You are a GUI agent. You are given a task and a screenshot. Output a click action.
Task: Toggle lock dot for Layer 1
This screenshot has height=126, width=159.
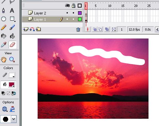(x=73, y=19)
